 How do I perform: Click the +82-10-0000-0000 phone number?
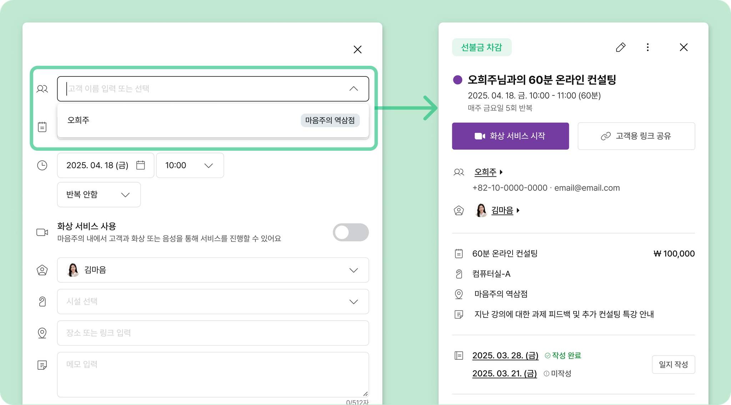[x=510, y=188]
